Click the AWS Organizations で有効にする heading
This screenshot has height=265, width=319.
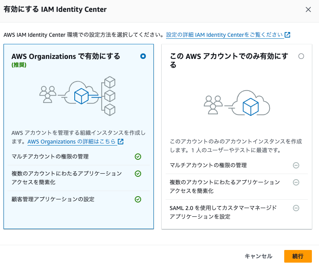click(66, 56)
